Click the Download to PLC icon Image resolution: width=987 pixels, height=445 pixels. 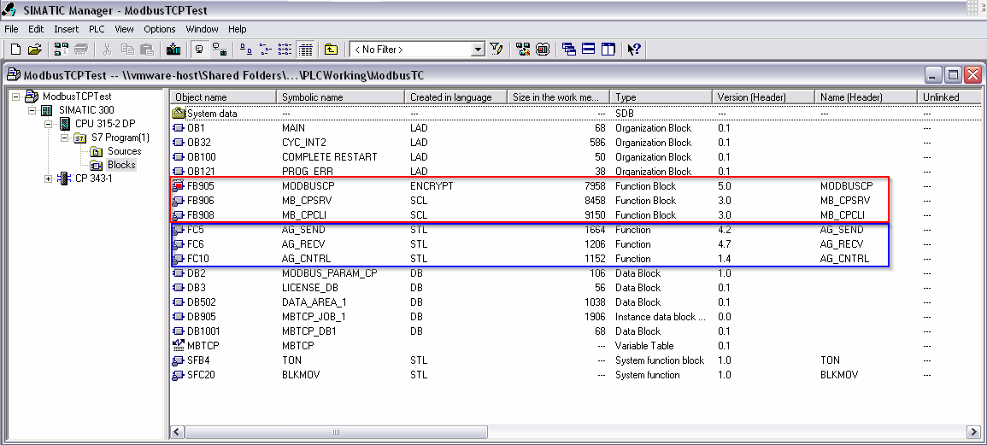(173, 50)
